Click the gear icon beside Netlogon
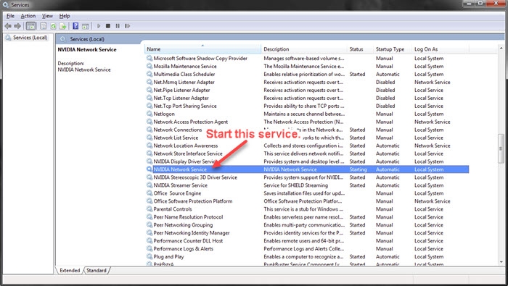 pyautogui.click(x=149, y=114)
